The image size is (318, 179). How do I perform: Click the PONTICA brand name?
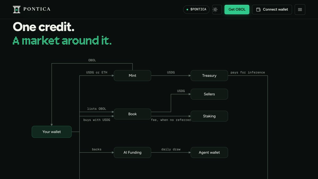37,9
